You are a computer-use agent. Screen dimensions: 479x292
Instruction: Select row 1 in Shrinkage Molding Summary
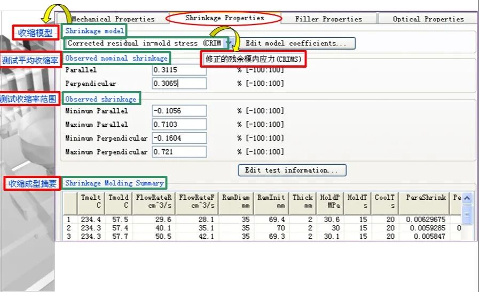(x=69, y=219)
